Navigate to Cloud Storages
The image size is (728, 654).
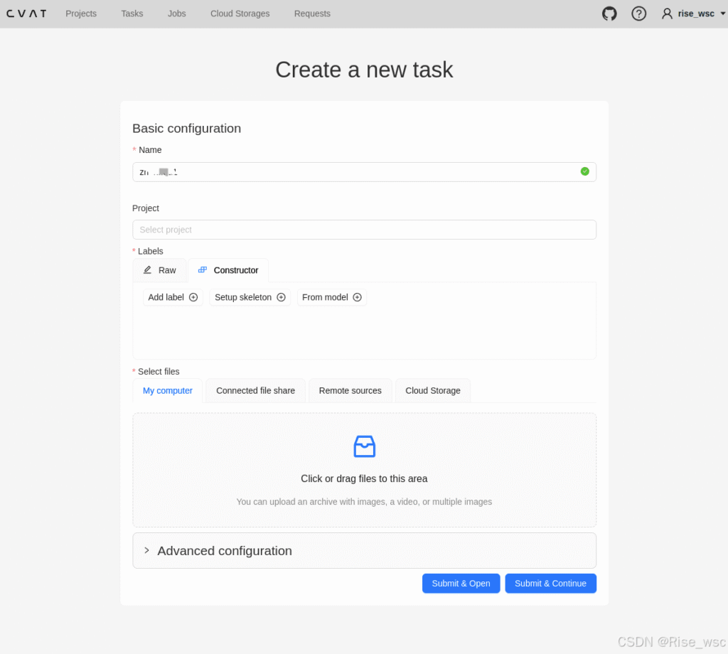coord(240,14)
